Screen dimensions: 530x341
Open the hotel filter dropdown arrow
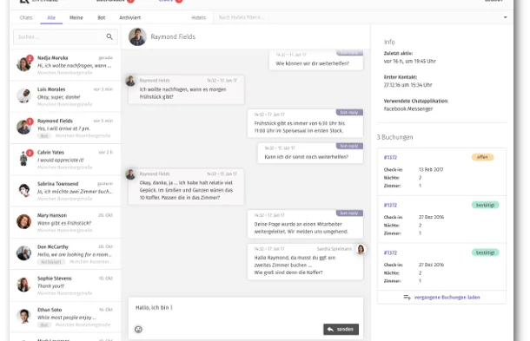(x=505, y=17)
